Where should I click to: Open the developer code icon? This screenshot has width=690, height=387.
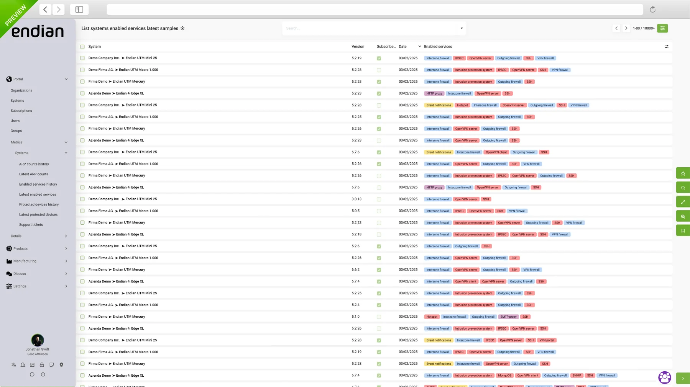tap(32, 365)
